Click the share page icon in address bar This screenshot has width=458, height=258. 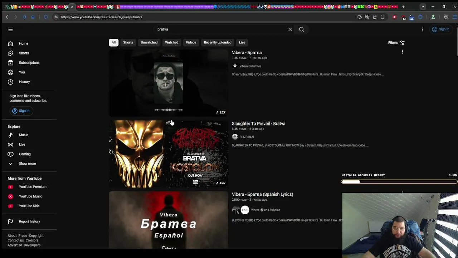[375, 17]
